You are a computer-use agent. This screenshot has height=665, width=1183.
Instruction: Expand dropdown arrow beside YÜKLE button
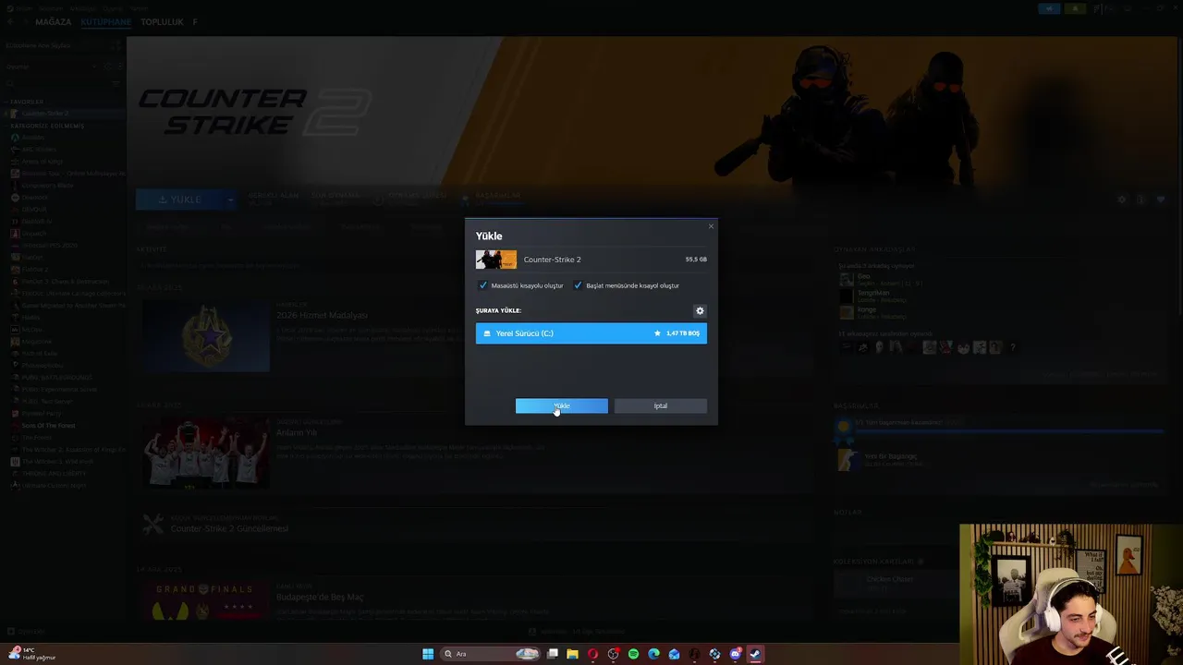(x=231, y=199)
